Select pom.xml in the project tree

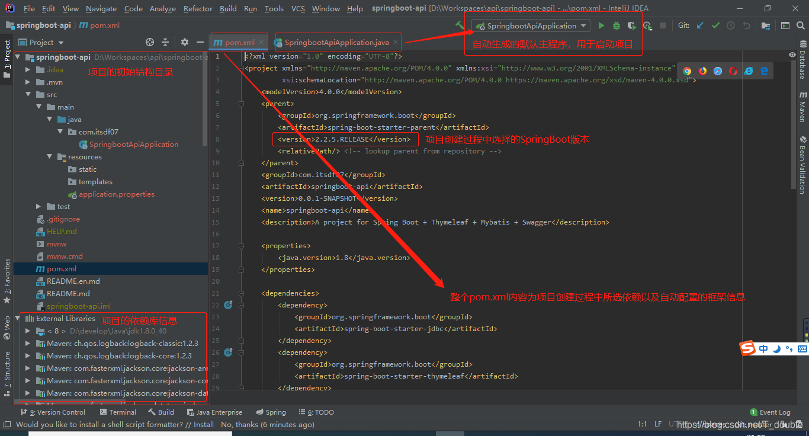62,268
